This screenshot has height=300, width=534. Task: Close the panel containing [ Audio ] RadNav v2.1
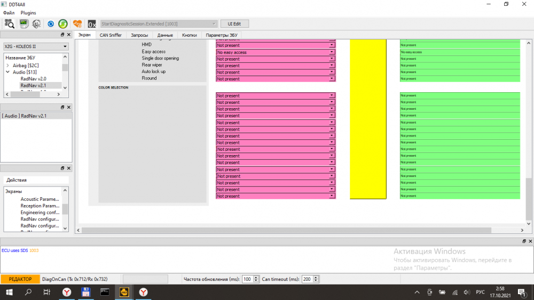pyautogui.click(x=69, y=107)
